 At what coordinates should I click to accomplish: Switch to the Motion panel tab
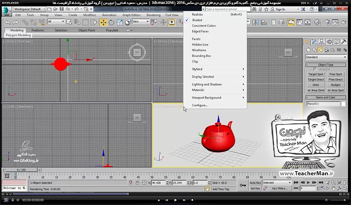click(329, 42)
